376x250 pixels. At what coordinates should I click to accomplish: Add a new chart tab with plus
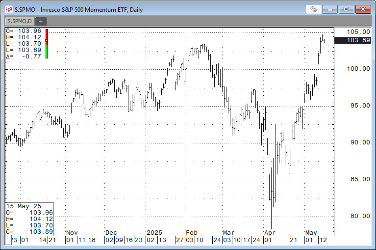tap(41, 21)
